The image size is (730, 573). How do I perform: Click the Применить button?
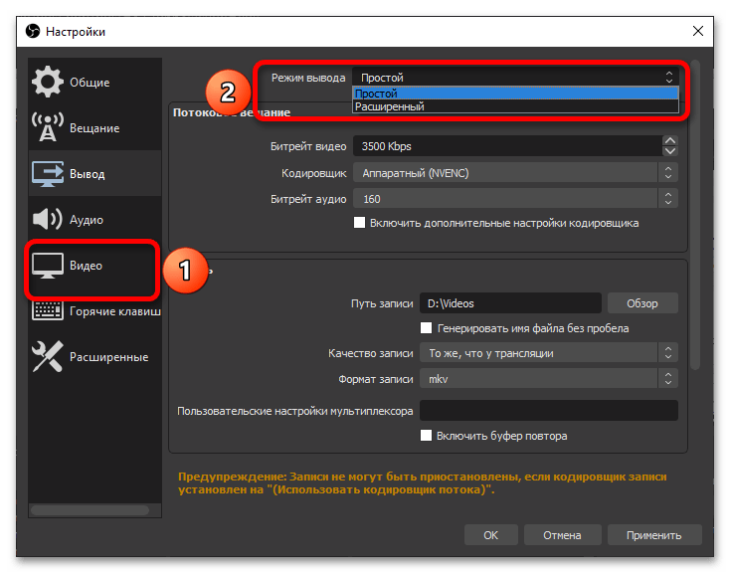[654, 535]
